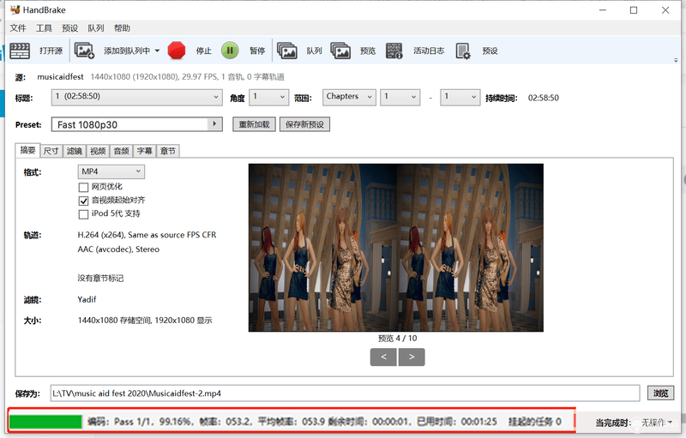
Task: Switch to the 章节 tab
Action: pyautogui.click(x=167, y=151)
